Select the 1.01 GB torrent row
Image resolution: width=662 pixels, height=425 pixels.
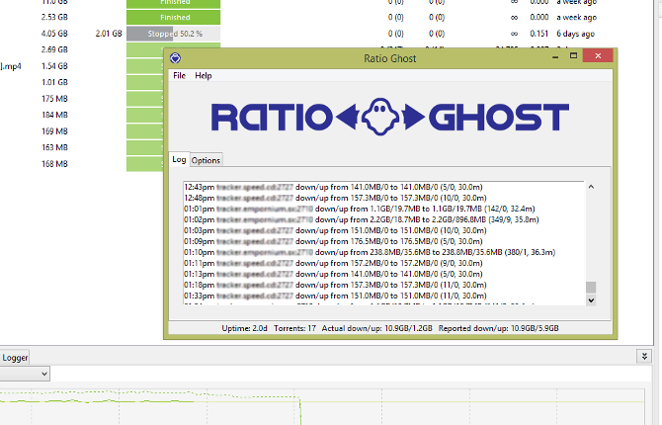(x=54, y=82)
